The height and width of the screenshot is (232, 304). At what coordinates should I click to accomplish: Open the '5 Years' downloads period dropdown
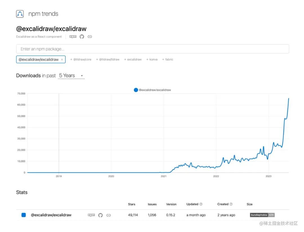(x=71, y=76)
